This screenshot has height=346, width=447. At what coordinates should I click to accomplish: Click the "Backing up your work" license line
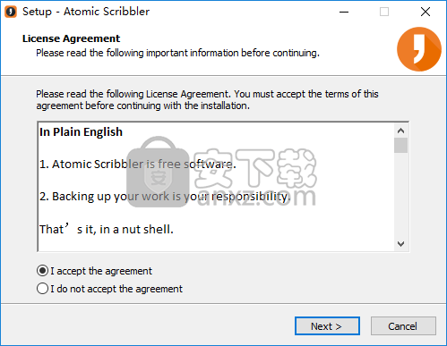[x=165, y=197]
